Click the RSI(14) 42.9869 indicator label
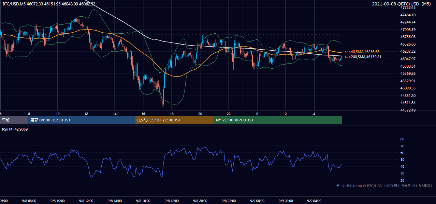This screenshot has width=436, height=204. (15, 129)
